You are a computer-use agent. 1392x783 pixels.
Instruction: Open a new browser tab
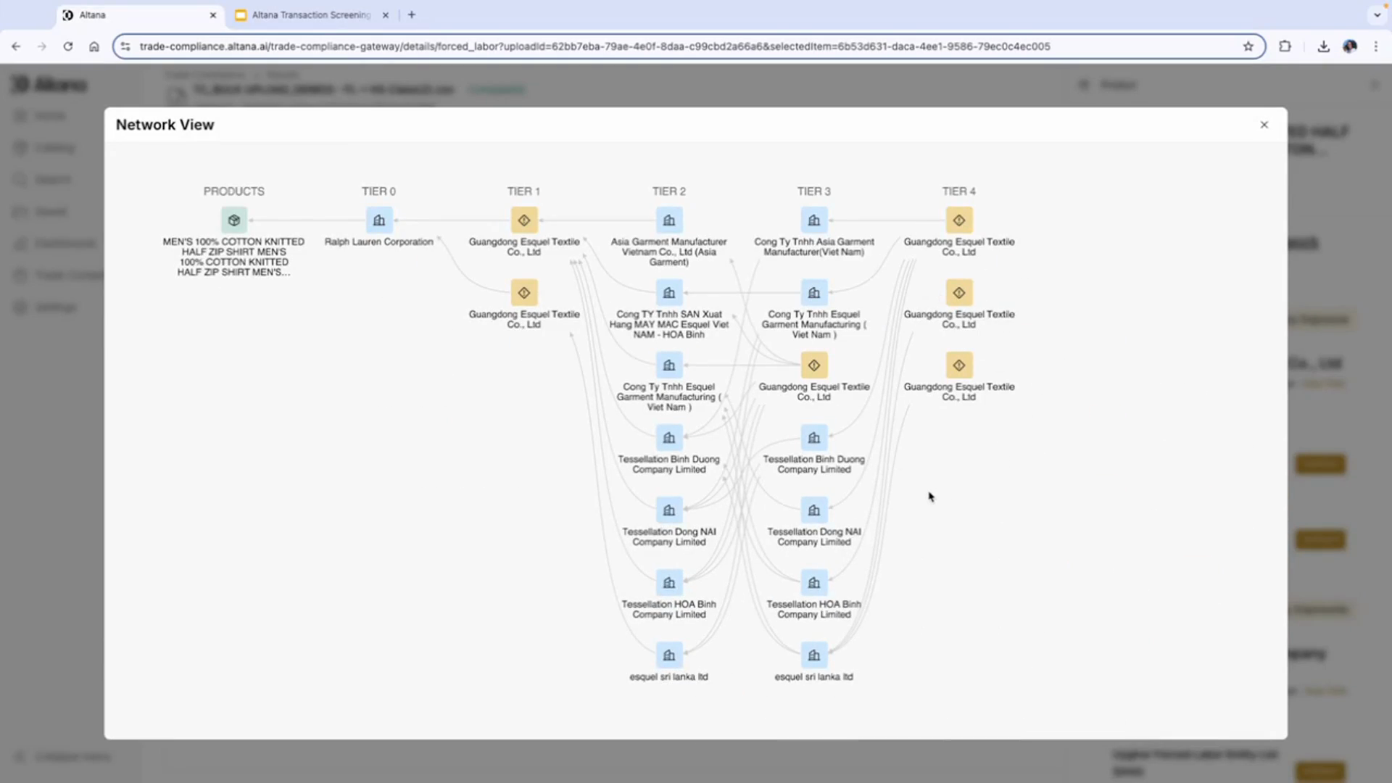tap(412, 14)
